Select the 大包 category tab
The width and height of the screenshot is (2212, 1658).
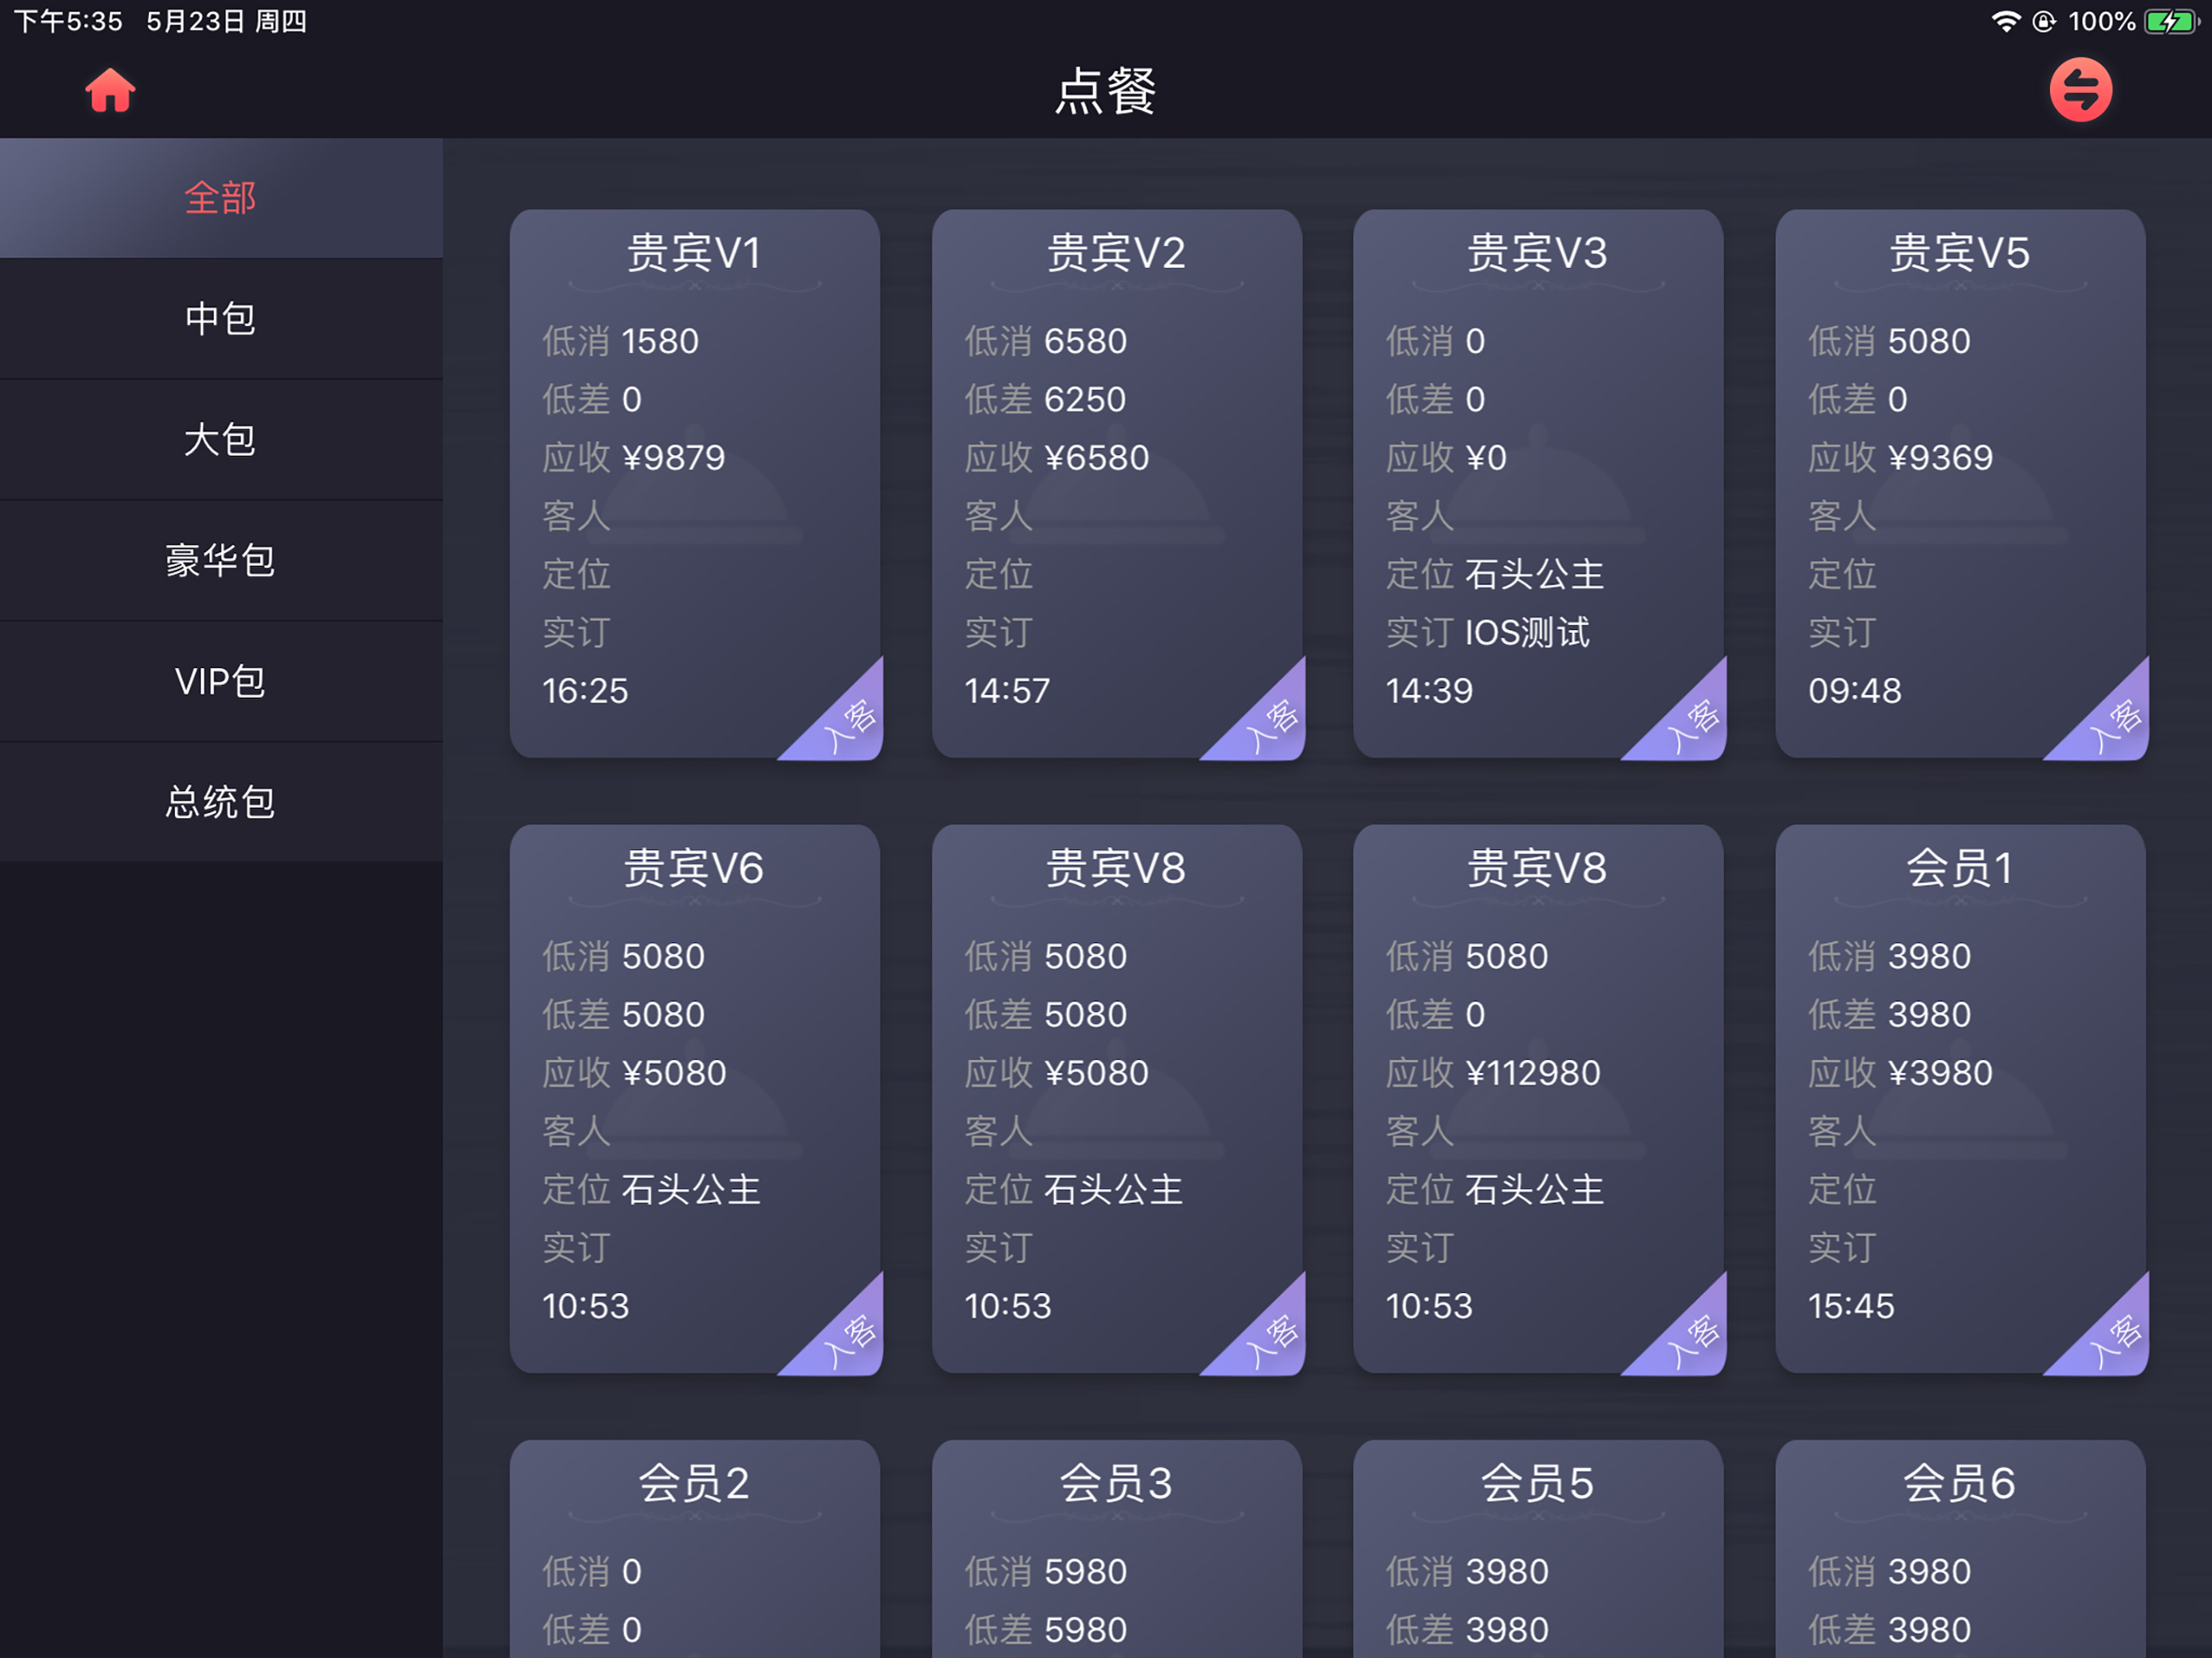coord(221,440)
